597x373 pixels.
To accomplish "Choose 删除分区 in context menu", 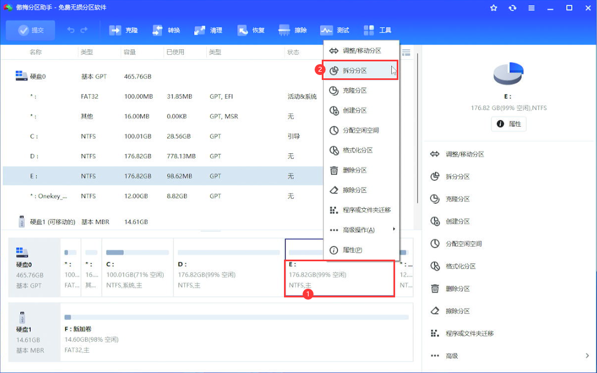I will [x=361, y=170].
